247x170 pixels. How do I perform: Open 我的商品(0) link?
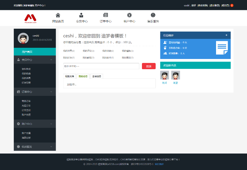tap(127, 58)
